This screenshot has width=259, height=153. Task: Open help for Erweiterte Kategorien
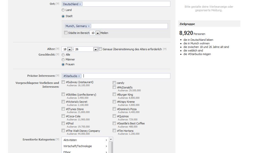57,139
